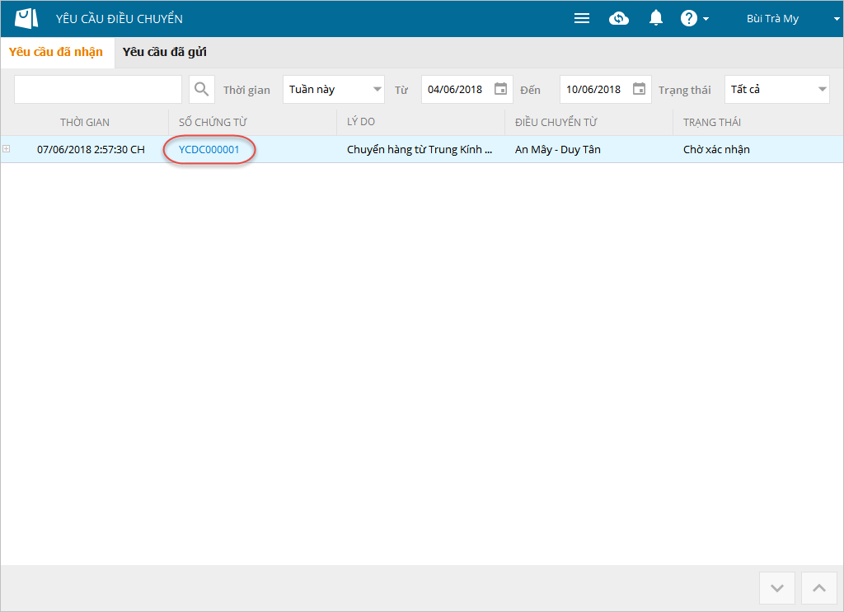Click the magnifying glass search button
The height and width of the screenshot is (612, 844).
tap(201, 89)
